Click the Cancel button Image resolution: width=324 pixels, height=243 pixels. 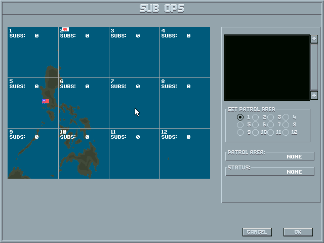tap(257, 232)
